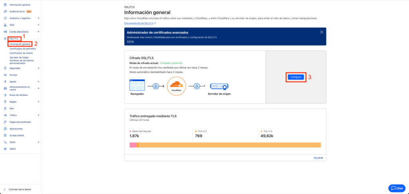Expand the Reglas submenu arrow
This screenshot has height=194, width=409.
[38, 102]
